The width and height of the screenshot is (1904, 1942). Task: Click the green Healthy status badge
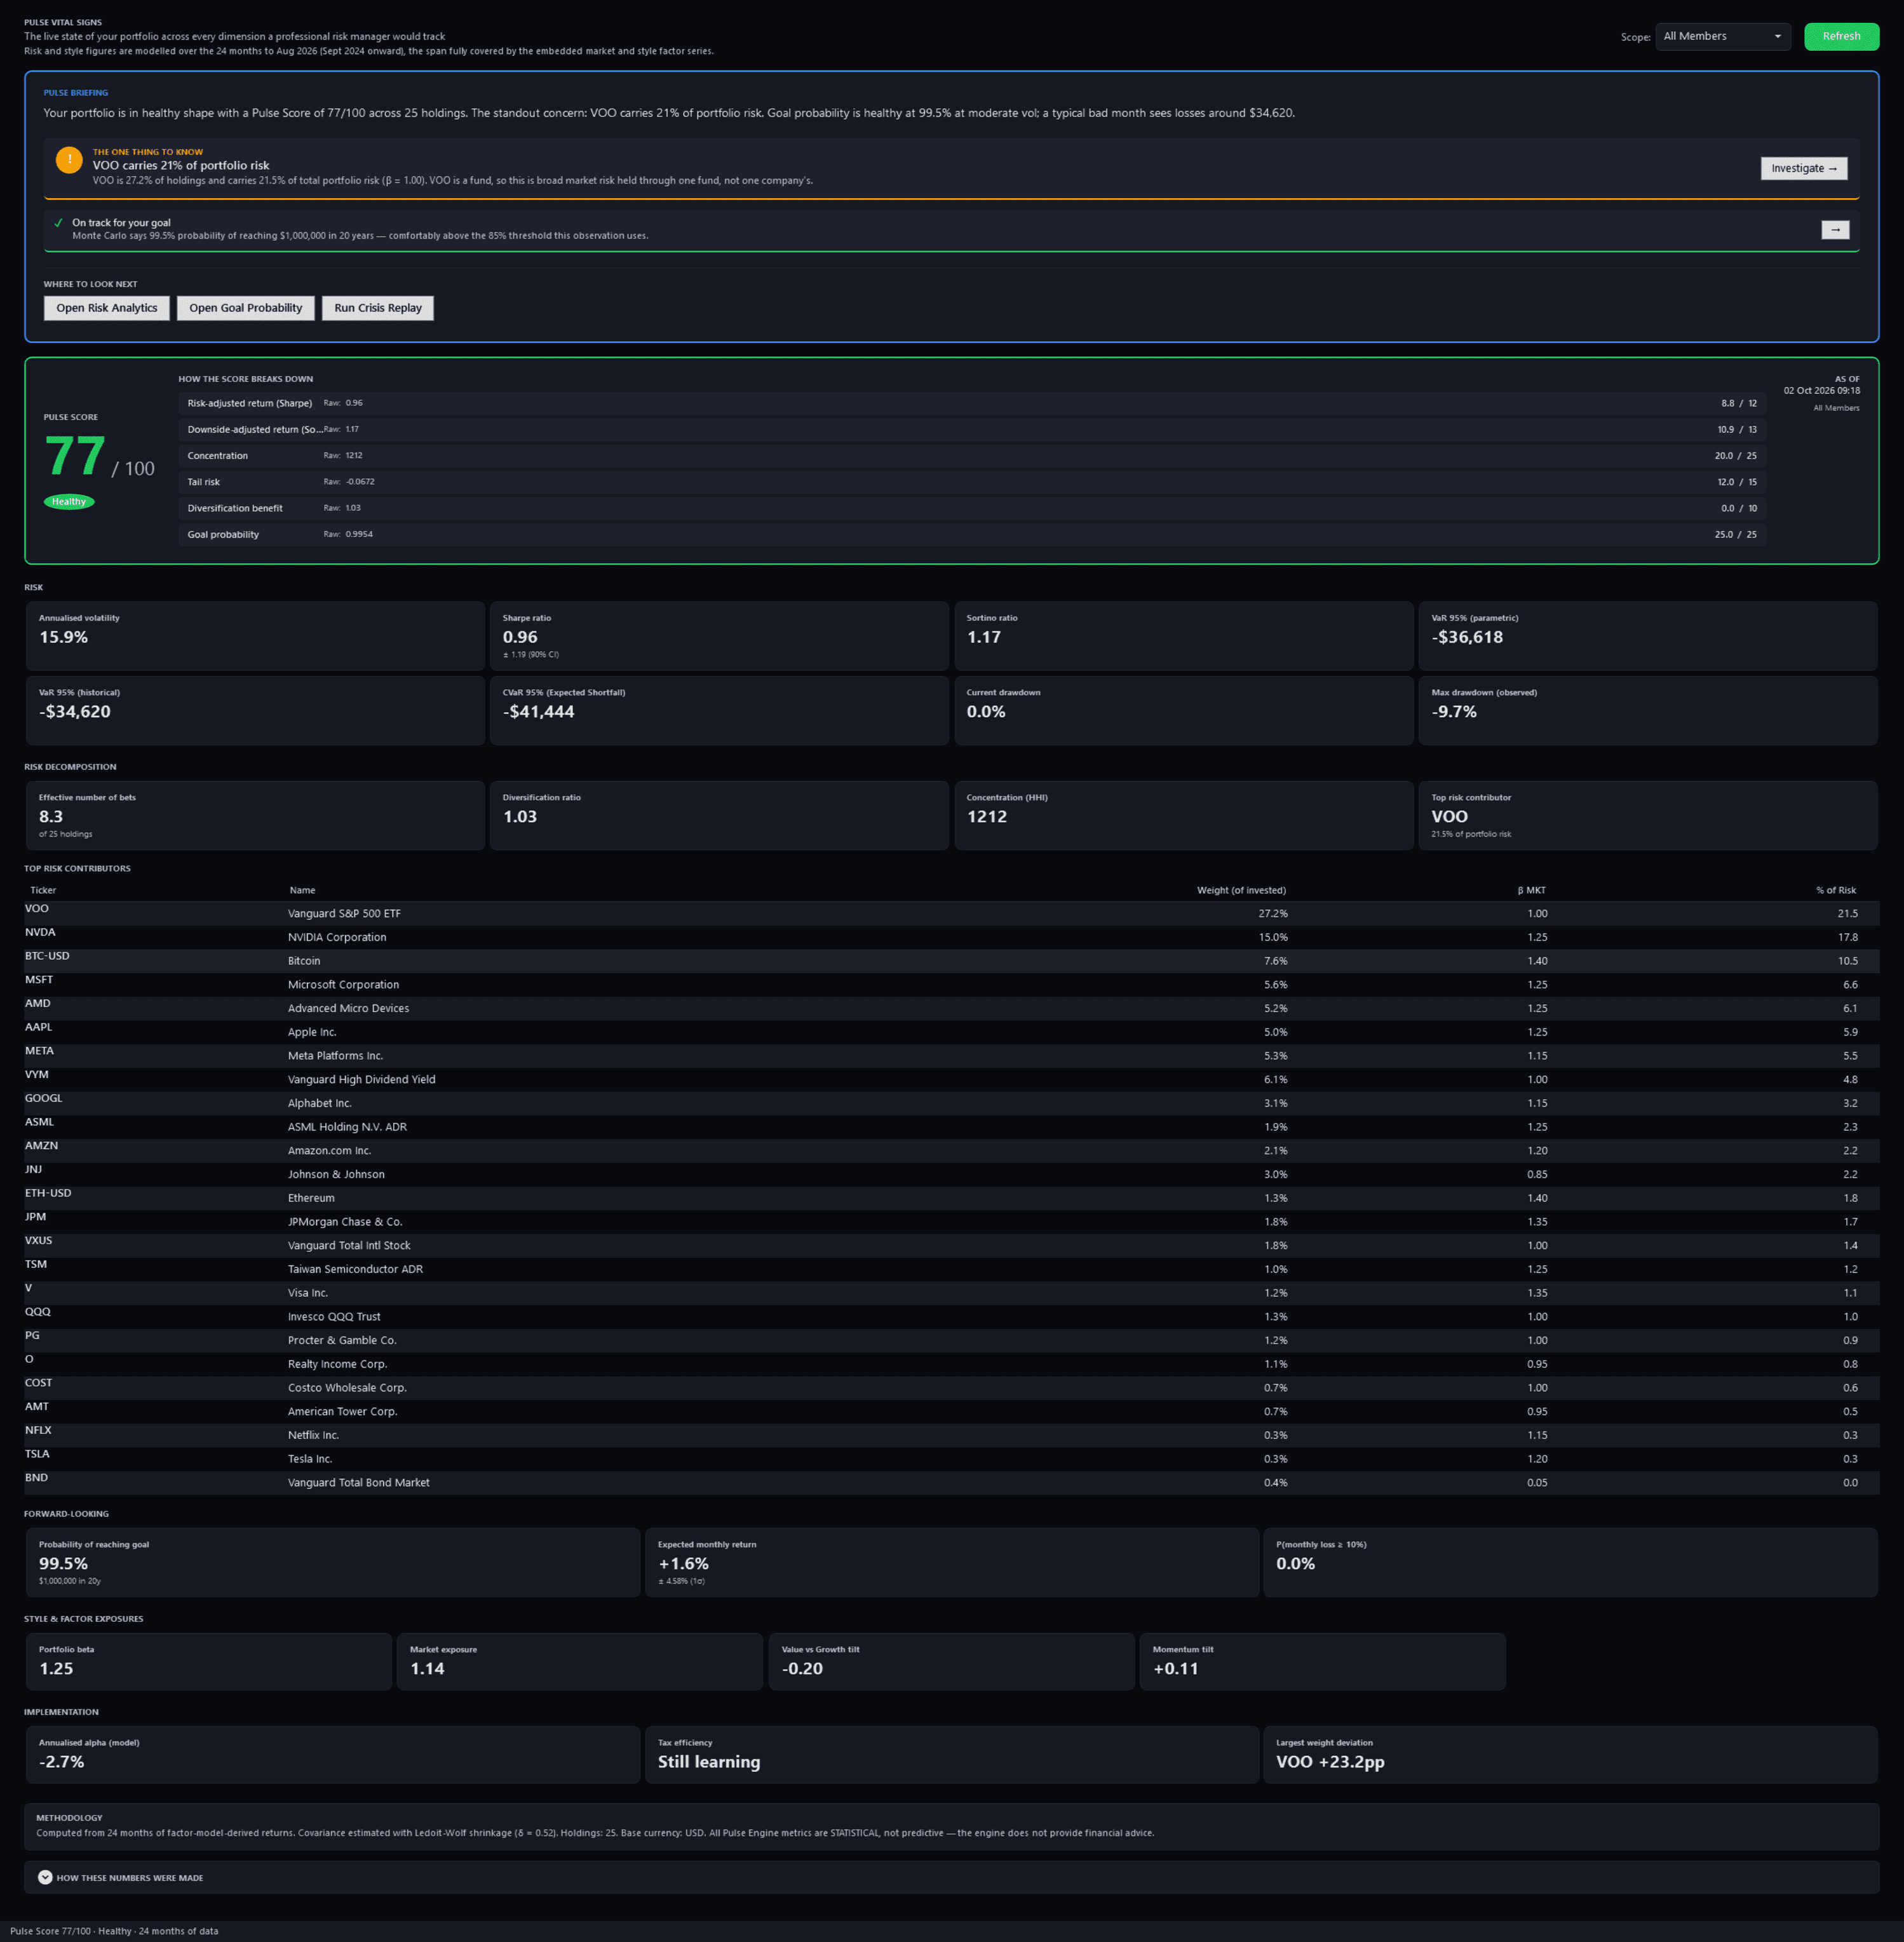[69, 502]
